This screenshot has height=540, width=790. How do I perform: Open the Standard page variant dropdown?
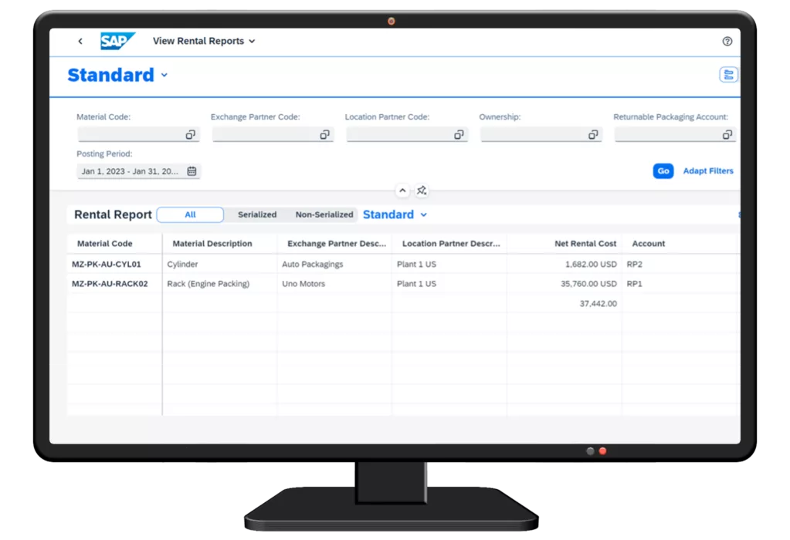coord(164,76)
